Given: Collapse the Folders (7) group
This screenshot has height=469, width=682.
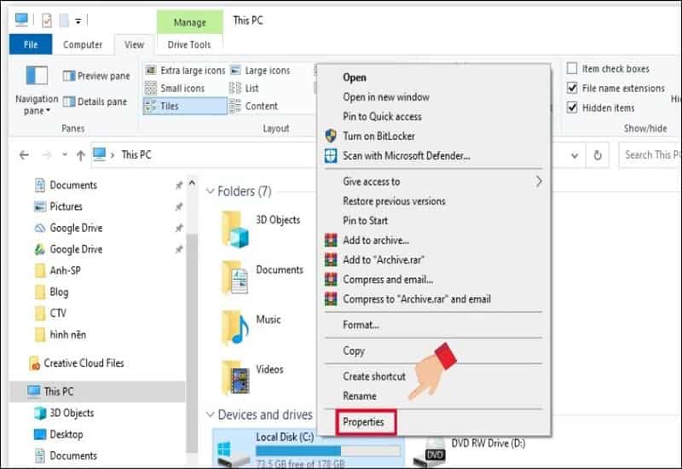Looking at the screenshot, I should [x=211, y=191].
